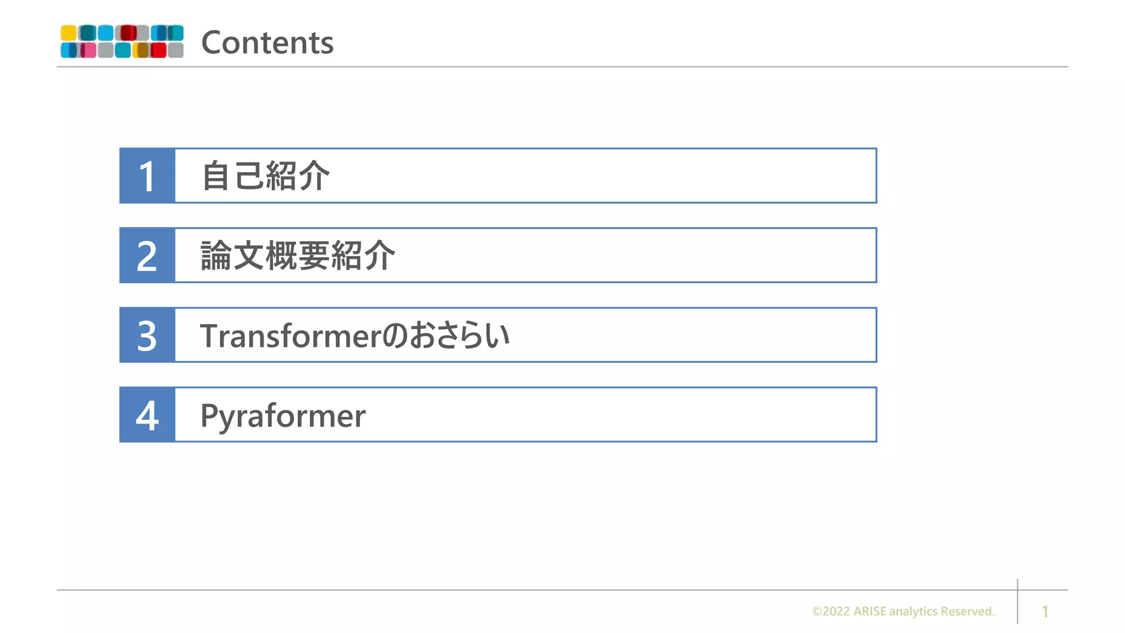Screen dimensions: 1125x633
Task: Select the blue number 2 box
Action: (147, 256)
